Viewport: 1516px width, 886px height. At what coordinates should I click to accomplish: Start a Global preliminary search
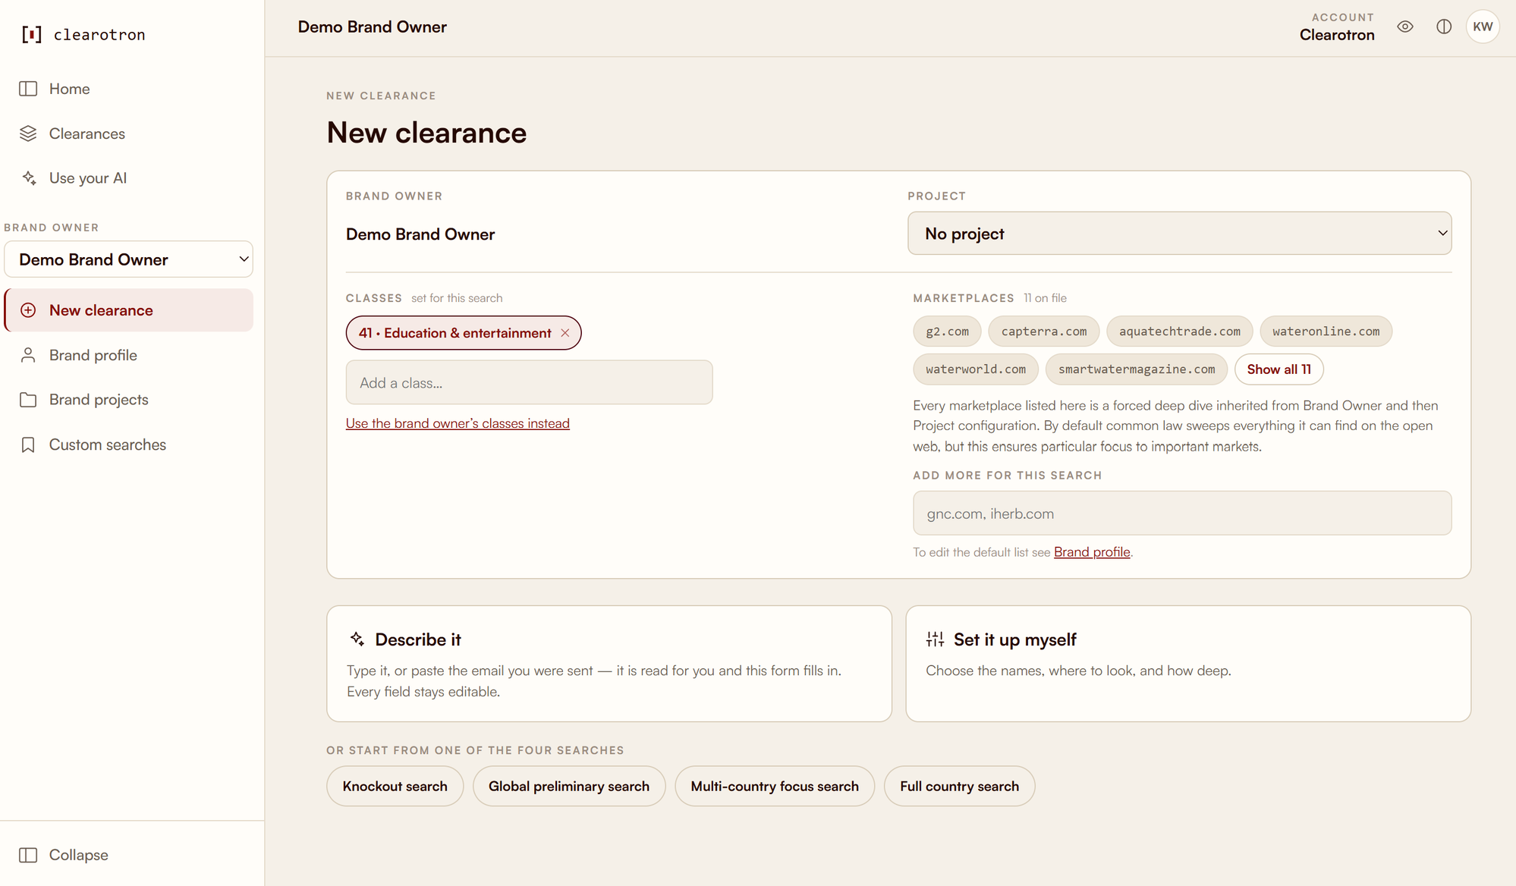(569, 786)
